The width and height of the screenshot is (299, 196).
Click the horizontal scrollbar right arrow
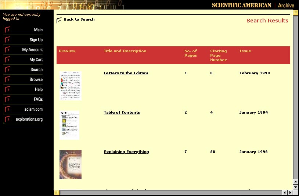tap(290, 193)
